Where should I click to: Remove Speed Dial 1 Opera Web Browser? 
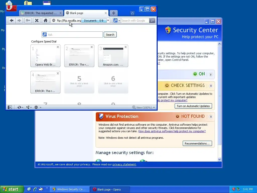[58, 47]
